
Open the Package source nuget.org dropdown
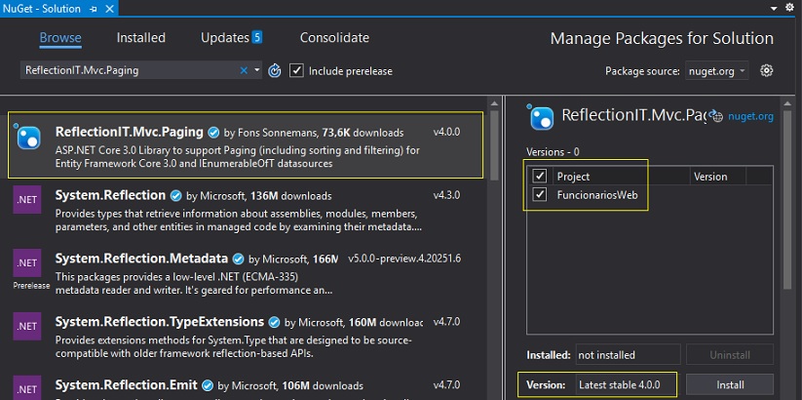717,71
